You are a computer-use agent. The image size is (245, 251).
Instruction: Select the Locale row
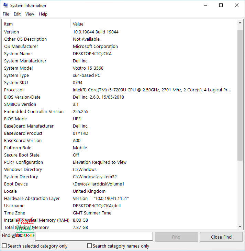pos(118,191)
